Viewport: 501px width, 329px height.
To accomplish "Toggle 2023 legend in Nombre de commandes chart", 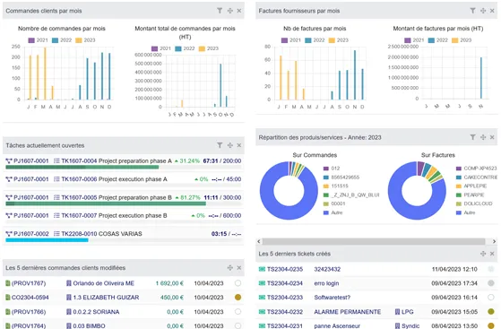I will click(85, 40).
